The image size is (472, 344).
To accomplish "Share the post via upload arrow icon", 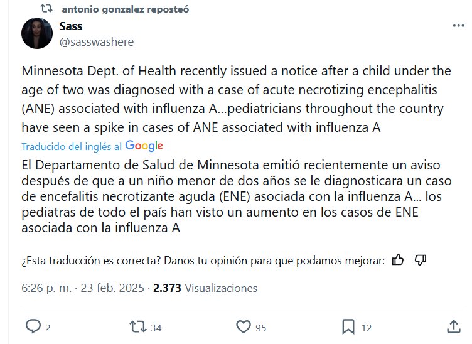I will click(454, 326).
